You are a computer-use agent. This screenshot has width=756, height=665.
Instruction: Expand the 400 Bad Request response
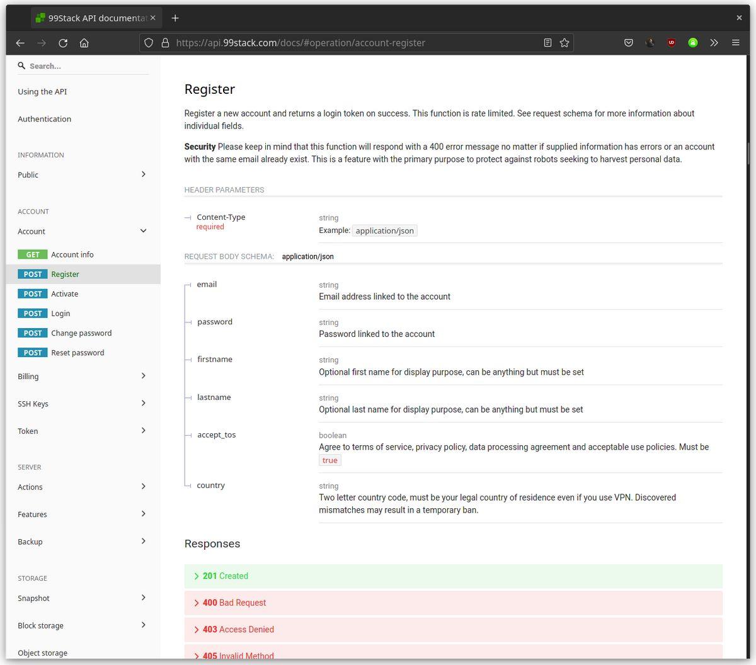[x=453, y=603]
